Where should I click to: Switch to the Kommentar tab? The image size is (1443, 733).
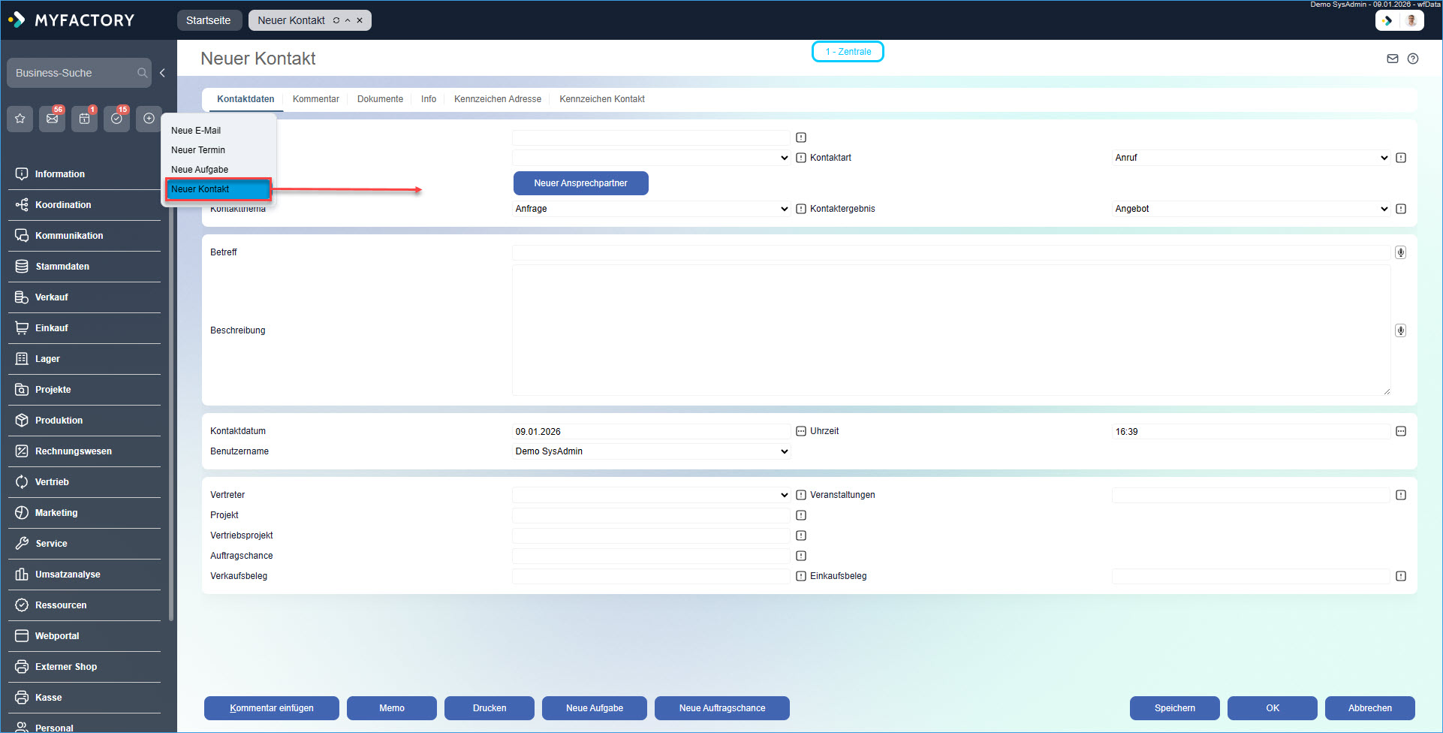pyautogui.click(x=315, y=99)
